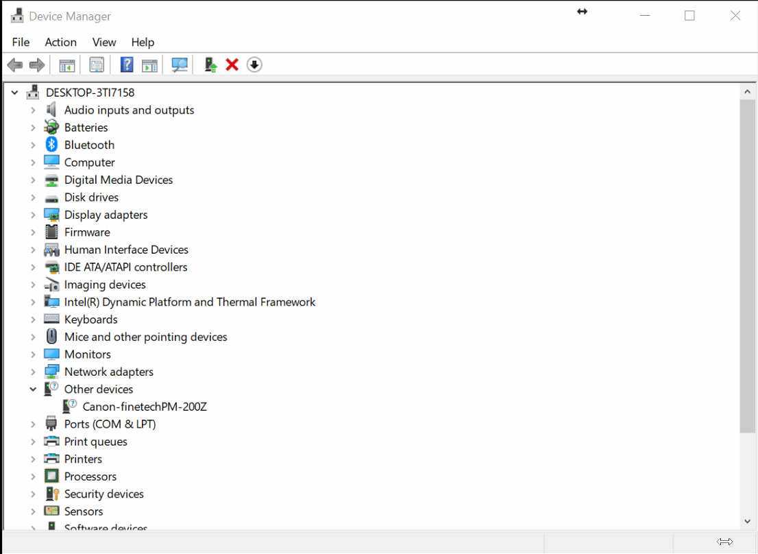Expand the Monitors category

point(33,354)
